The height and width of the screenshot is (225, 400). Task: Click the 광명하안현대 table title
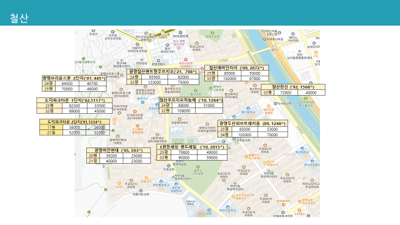click(x=118, y=150)
